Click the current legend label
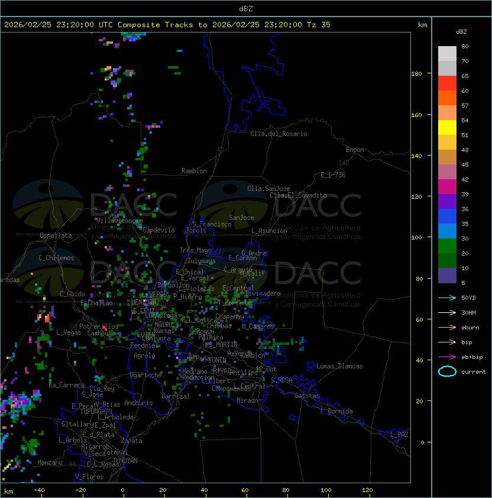The height and width of the screenshot is (498, 492). pyautogui.click(x=474, y=372)
